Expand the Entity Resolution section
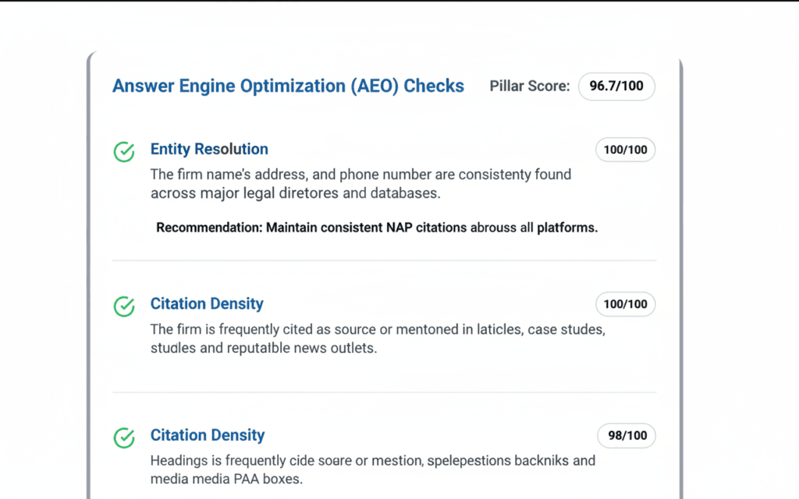 tap(209, 149)
